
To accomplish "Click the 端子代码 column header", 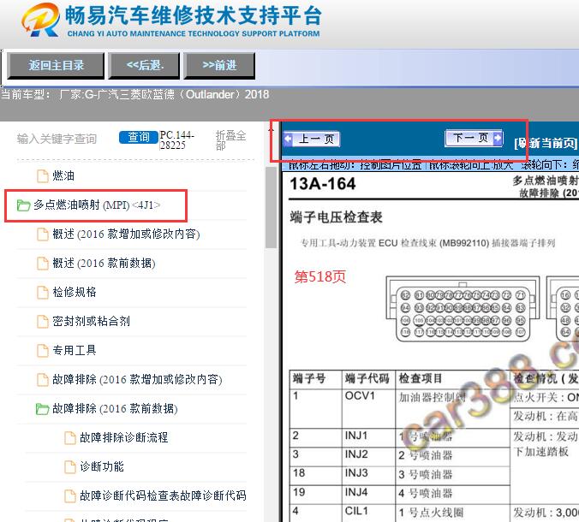I will [x=367, y=378].
